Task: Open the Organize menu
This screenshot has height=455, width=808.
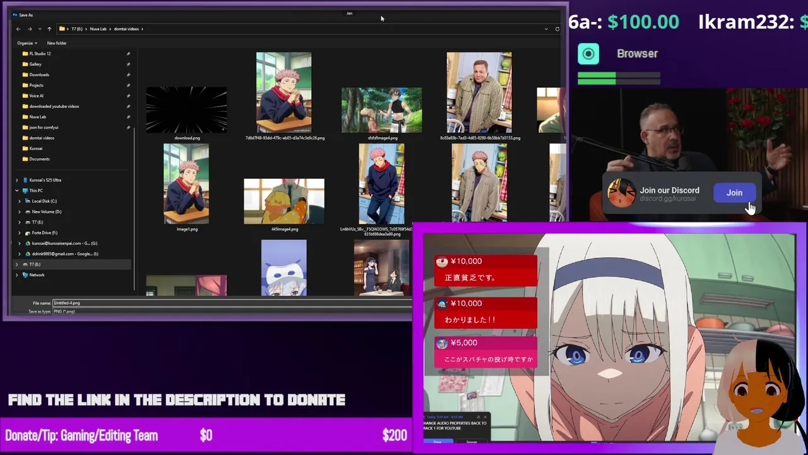Action: tap(27, 43)
